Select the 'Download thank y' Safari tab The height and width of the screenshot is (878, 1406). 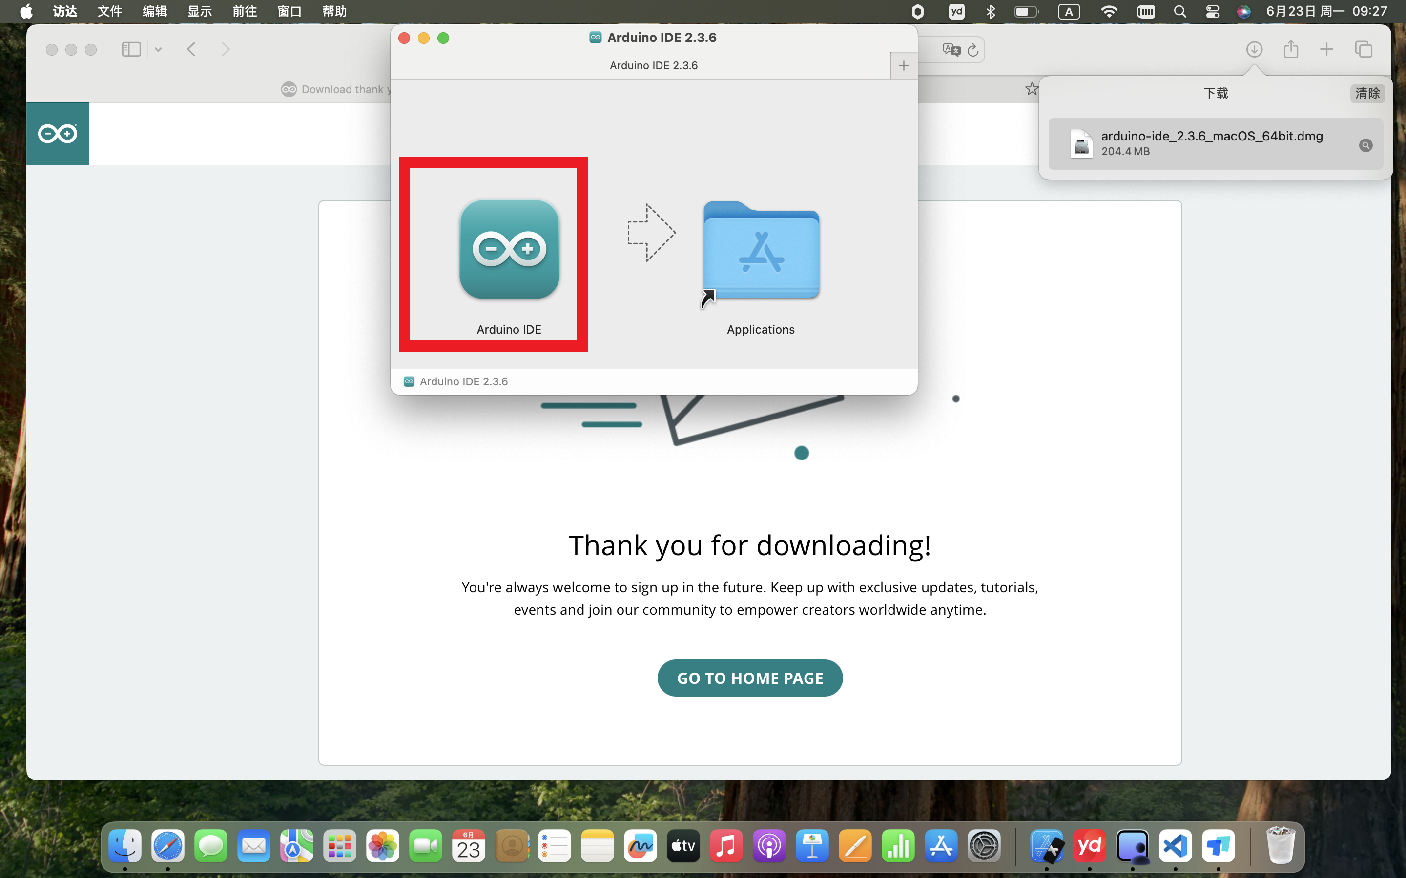click(336, 89)
